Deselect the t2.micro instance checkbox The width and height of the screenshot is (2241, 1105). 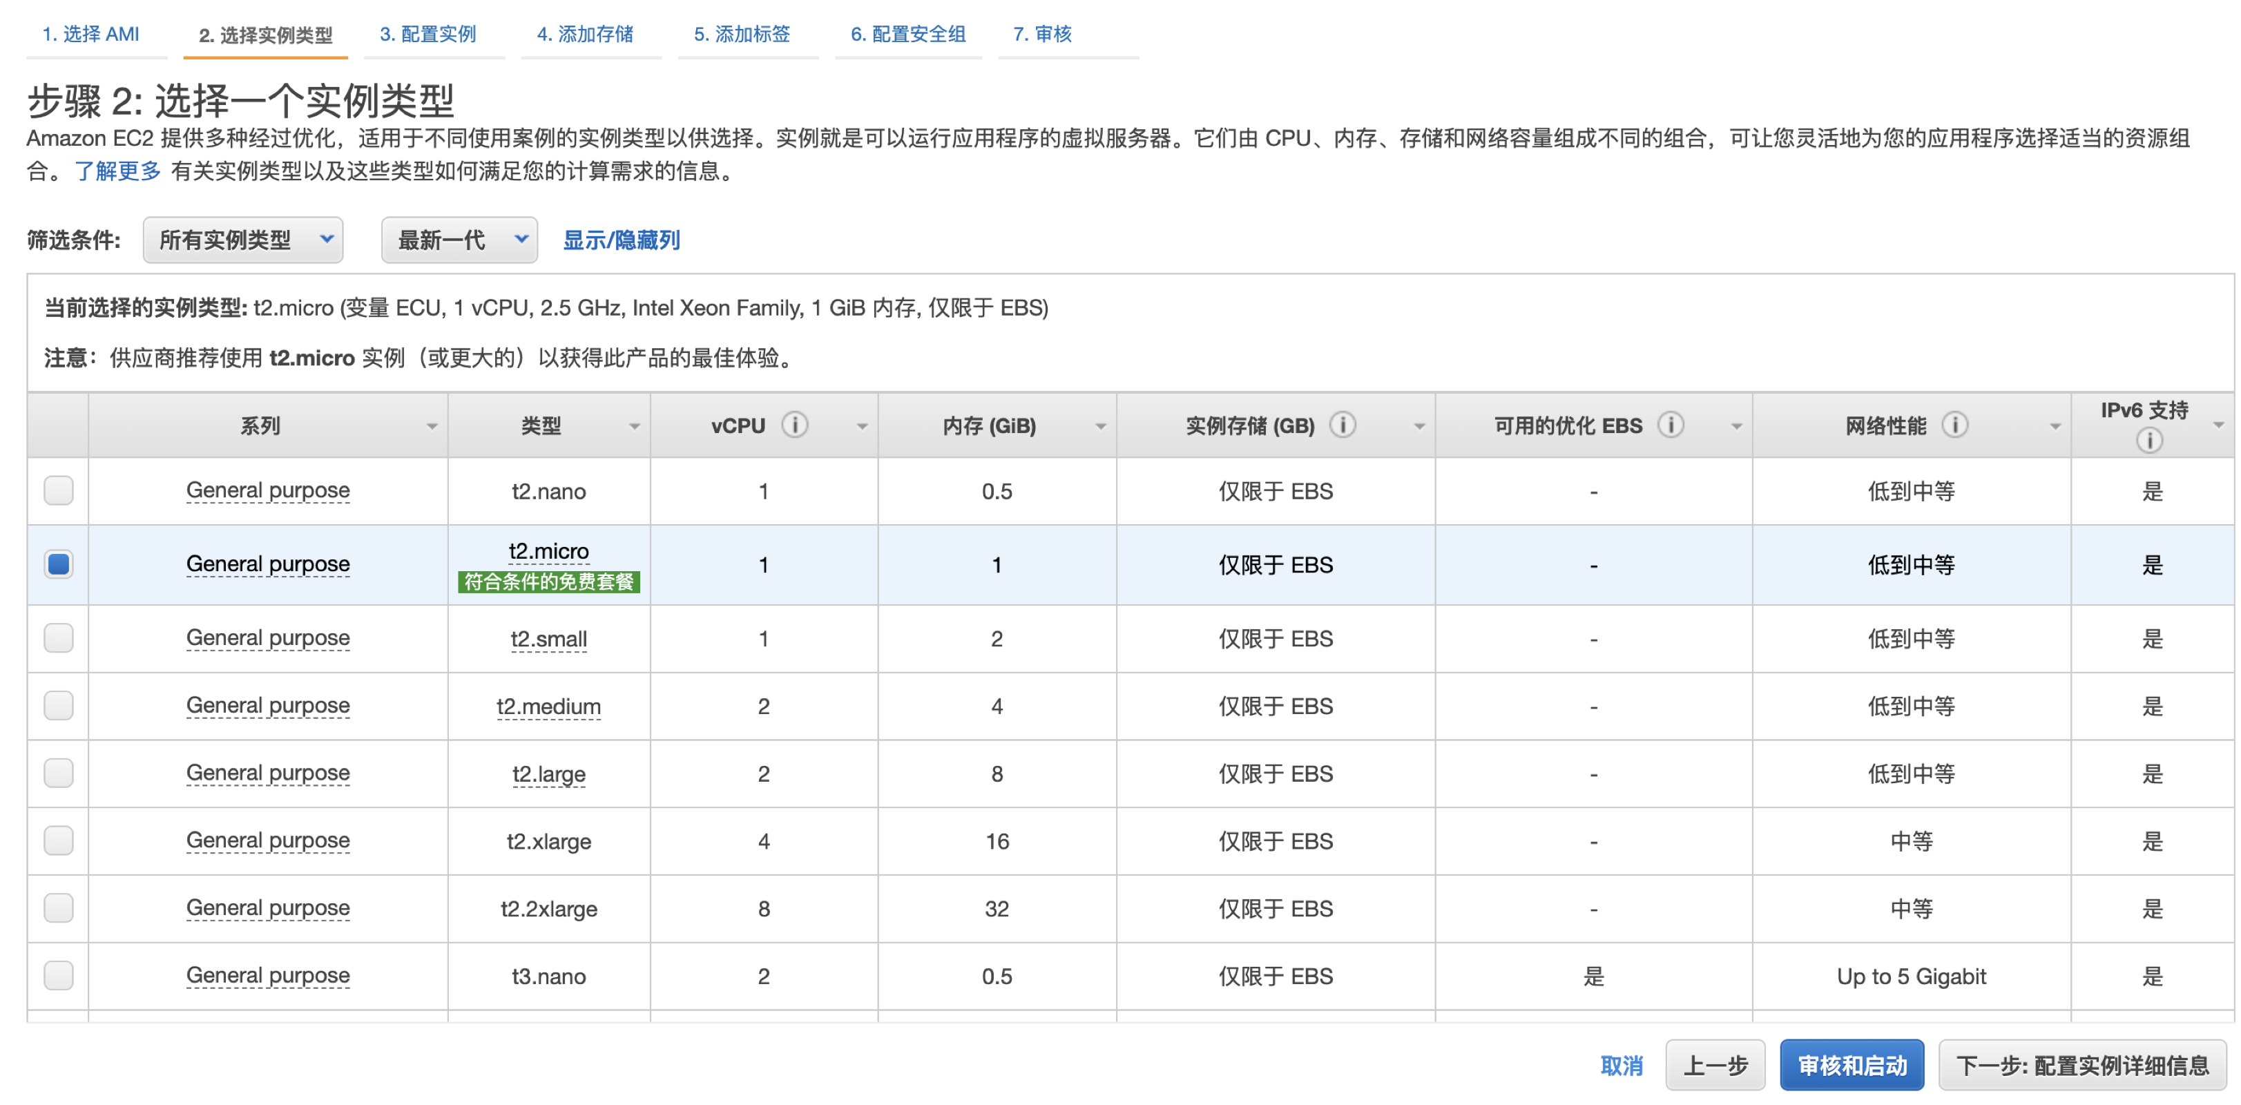[x=57, y=564]
